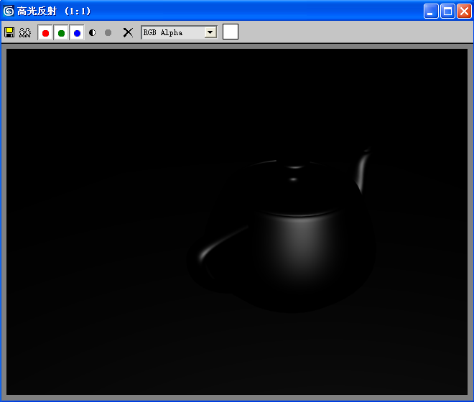Toggle the blue channel display
The width and height of the screenshot is (474, 402).
(77, 32)
